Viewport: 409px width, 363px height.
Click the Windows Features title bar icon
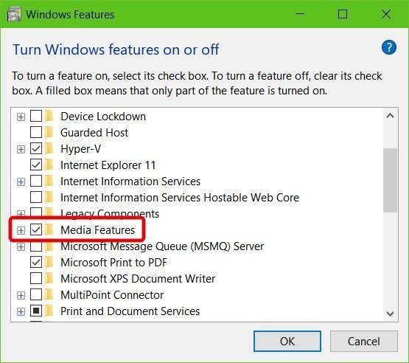pos(14,14)
